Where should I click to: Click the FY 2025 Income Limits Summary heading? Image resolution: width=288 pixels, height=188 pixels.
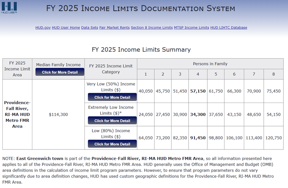click(x=141, y=50)
